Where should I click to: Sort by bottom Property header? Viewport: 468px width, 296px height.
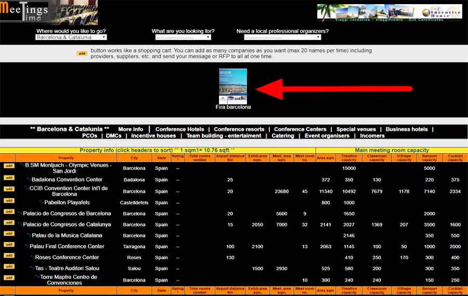click(66, 290)
